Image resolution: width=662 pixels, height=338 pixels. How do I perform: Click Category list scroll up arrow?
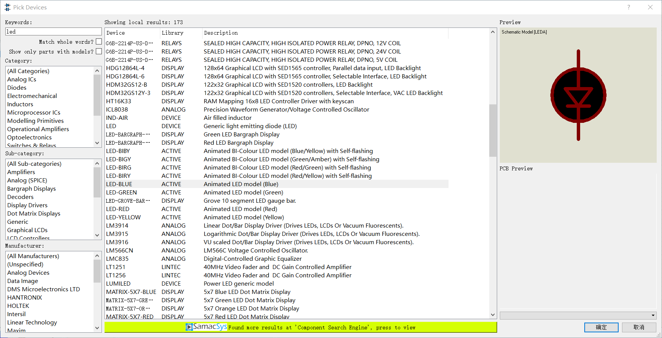point(97,70)
